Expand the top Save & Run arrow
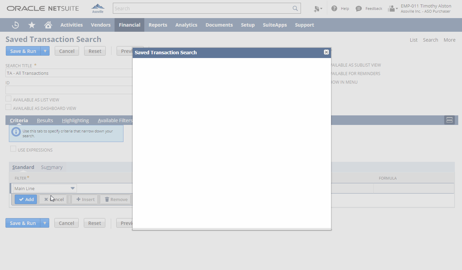 (x=45, y=51)
